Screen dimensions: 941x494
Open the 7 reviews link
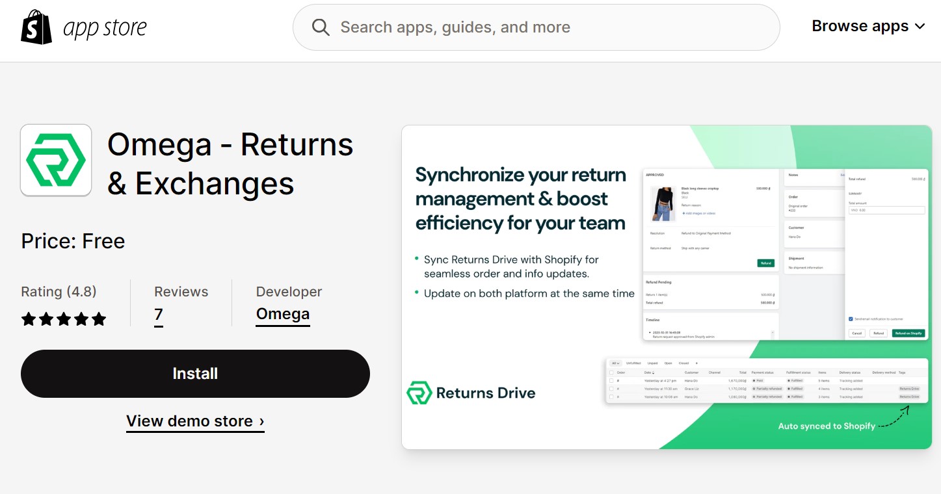point(159,315)
